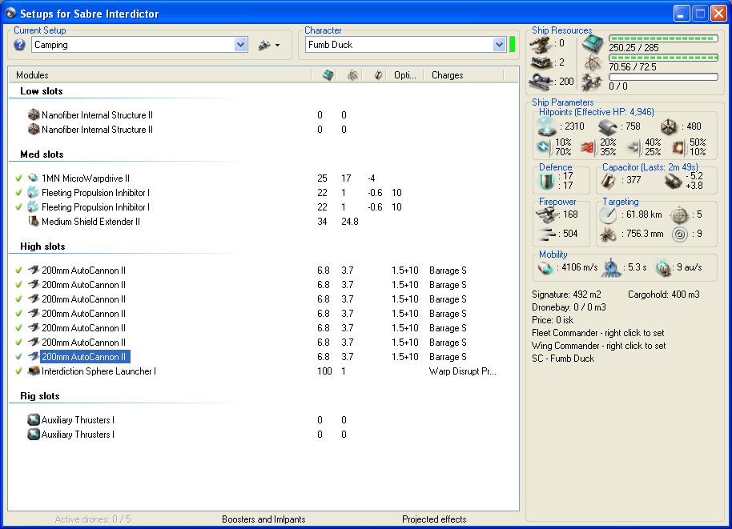
Task: Open Boosters and Implants
Action: pyautogui.click(x=263, y=519)
